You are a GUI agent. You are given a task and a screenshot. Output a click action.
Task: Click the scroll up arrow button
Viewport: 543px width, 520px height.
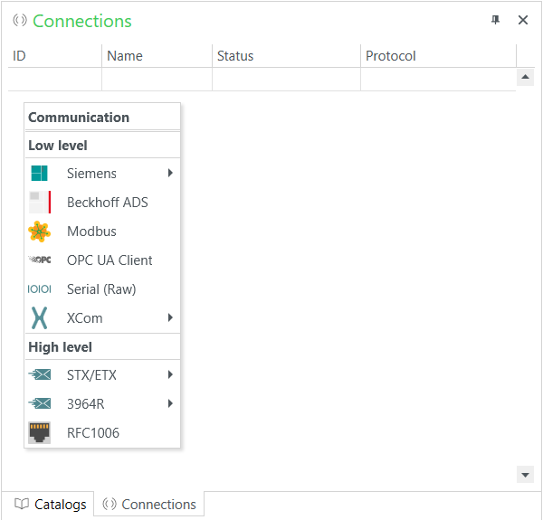tap(525, 77)
